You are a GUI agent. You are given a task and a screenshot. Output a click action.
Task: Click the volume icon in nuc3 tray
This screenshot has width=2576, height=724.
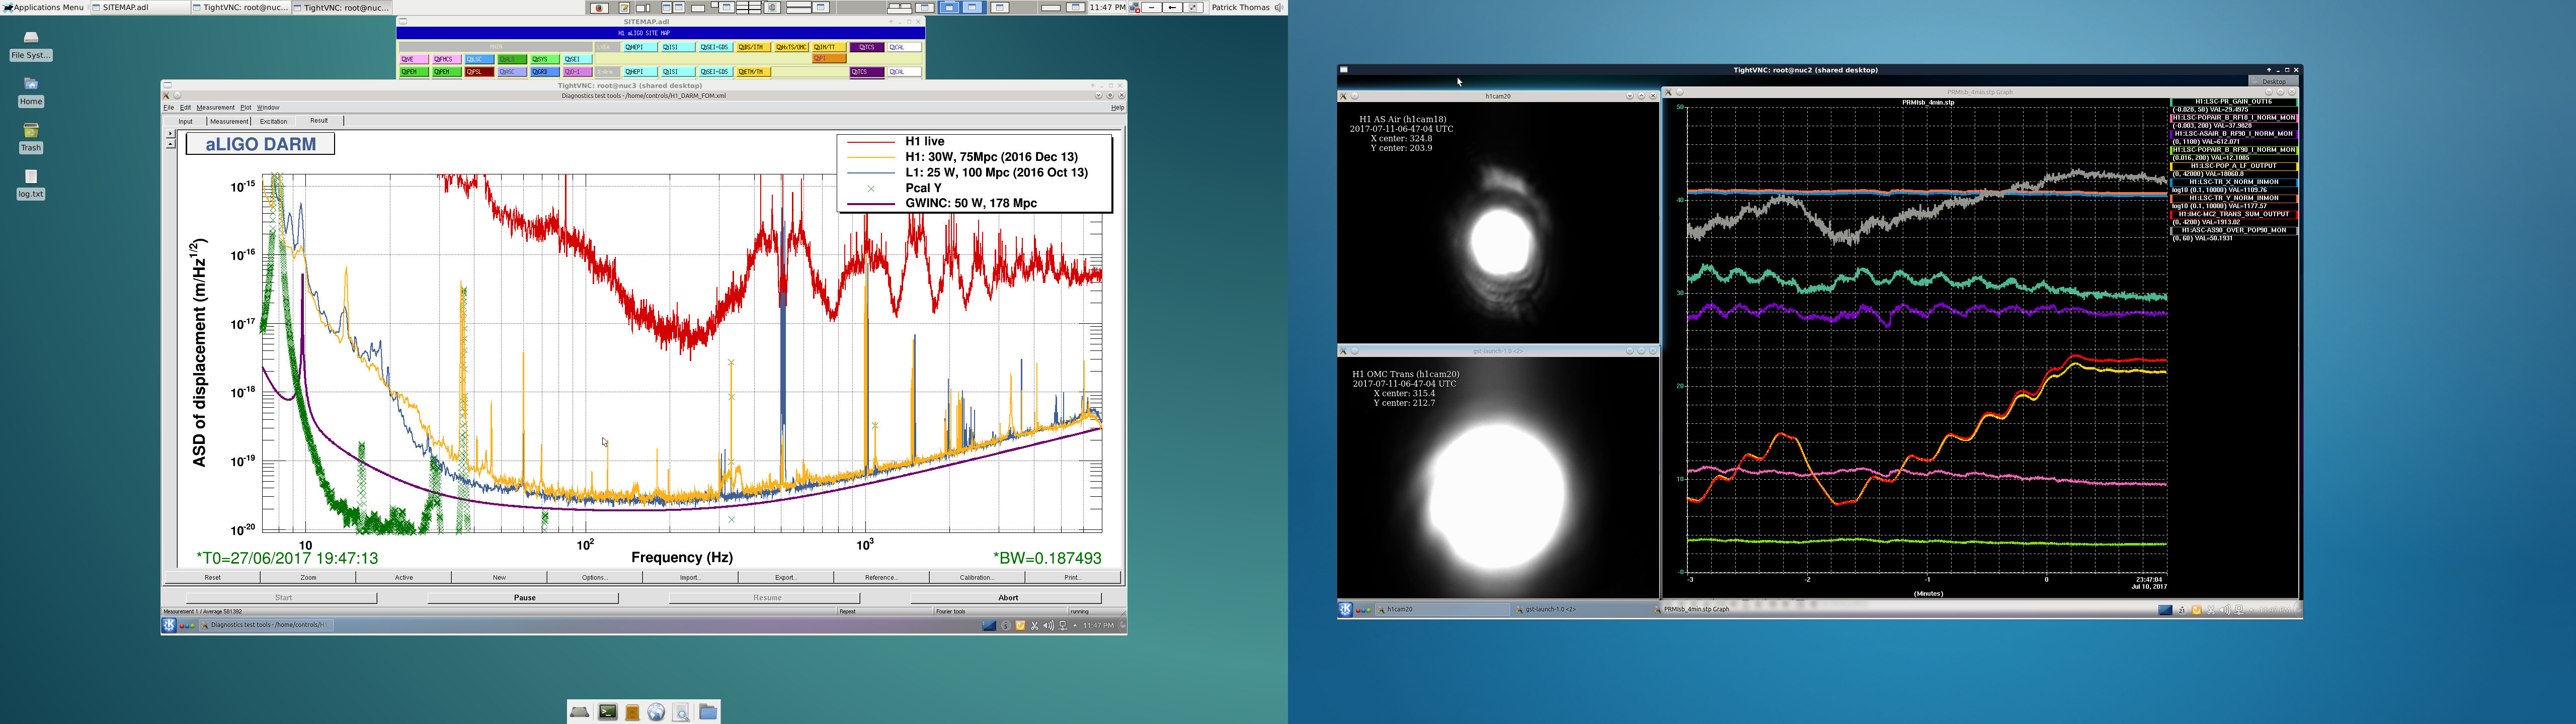pyautogui.click(x=1048, y=626)
